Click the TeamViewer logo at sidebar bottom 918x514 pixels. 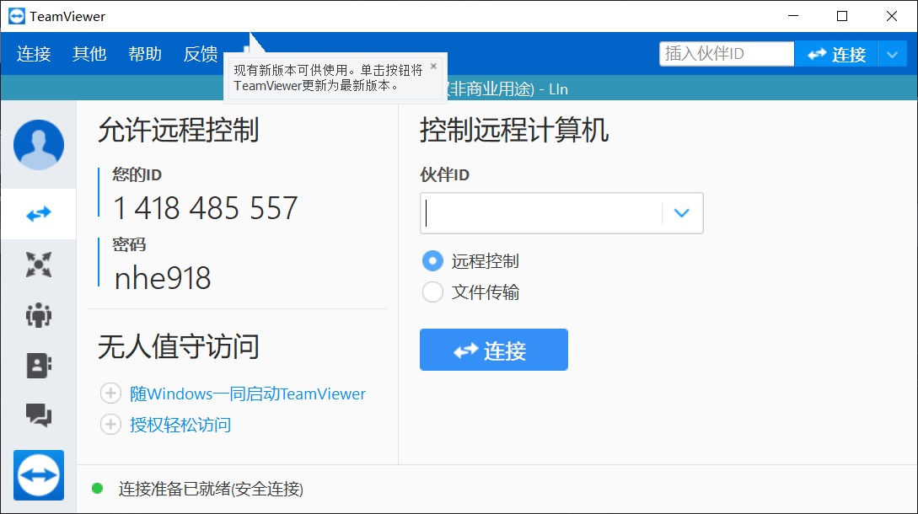click(39, 474)
